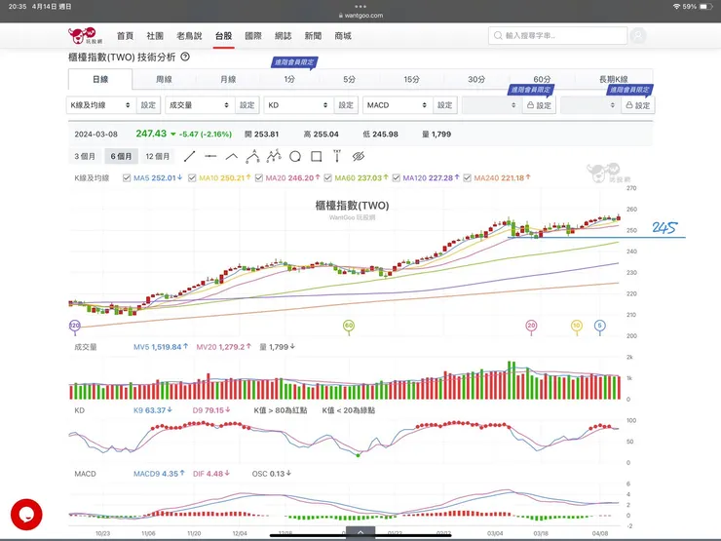Screen dimensions: 721x541
Task: Uncheck the MA240 checkbox
Action: [x=467, y=178]
